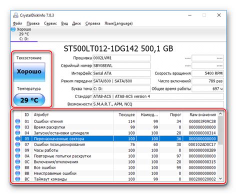Open the Диск menu

(76, 23)
